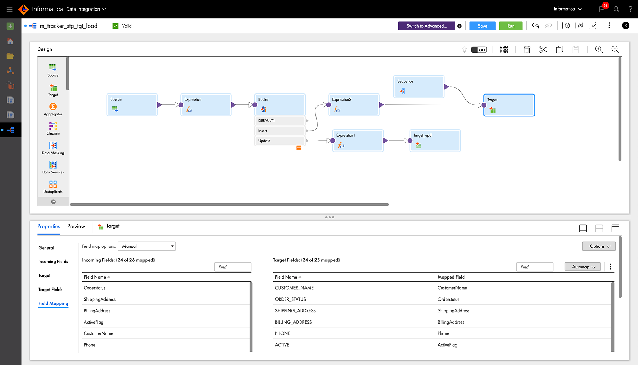Screen dimensions: 638x365
Task: Select the Deduplicate transformation icon
Action: pos(53,187)
